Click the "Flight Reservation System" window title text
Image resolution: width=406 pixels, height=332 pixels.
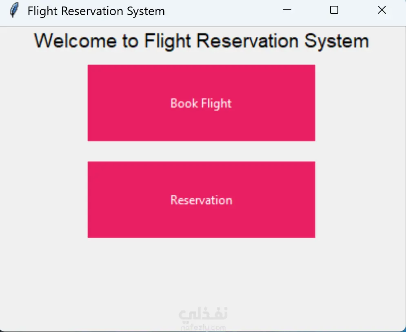pos(96,11)
